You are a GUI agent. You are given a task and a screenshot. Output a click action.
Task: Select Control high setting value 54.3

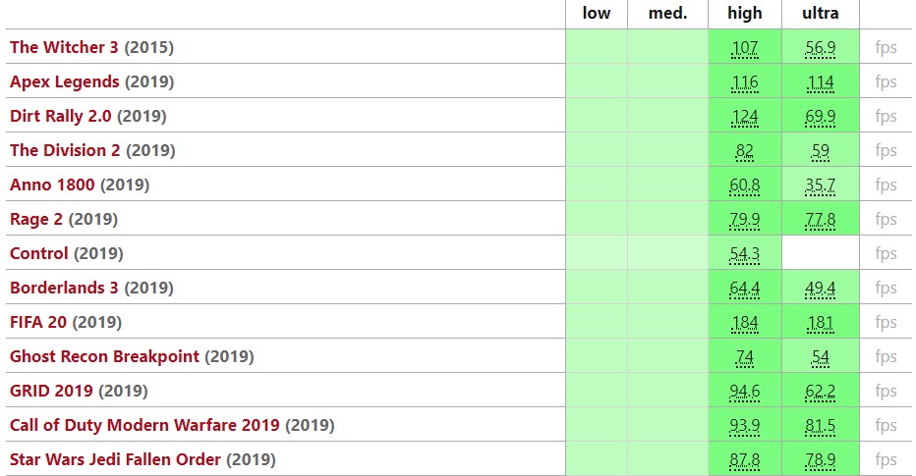coord(745,254)
